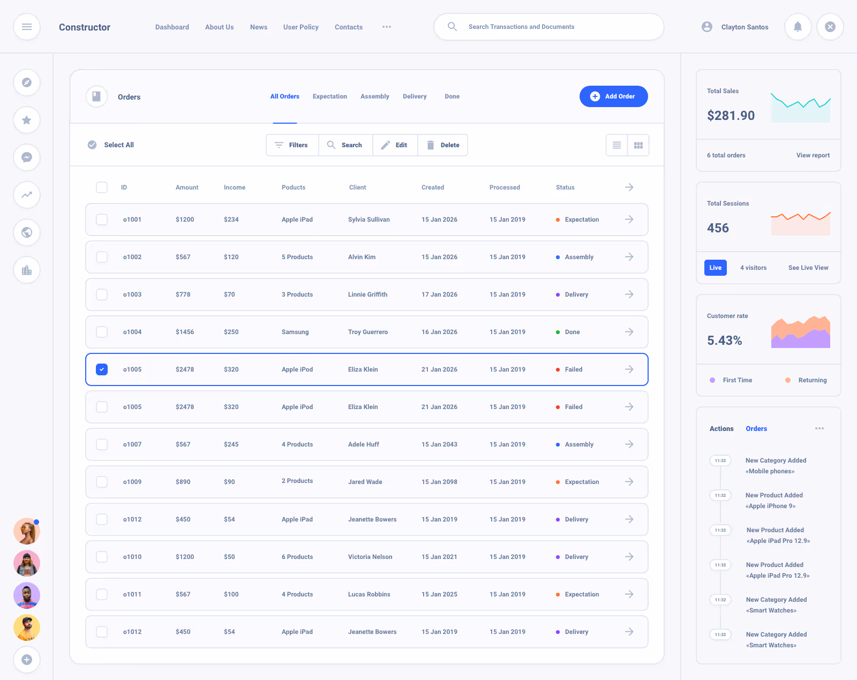Image resolution: width=857 pixels, height=680 pixels.
Task: Select the star favorites icon in sidebar
Action: 26,120
